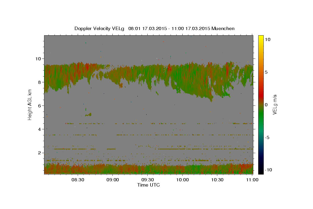Click the colorbar value 5 label
This screenshot has width=313, height=209.
coord(266,72)
